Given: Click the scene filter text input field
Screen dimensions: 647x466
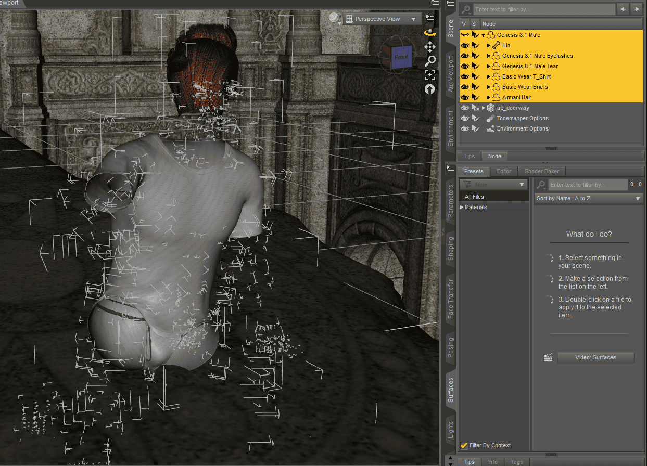Looking at the screenshot, I should pyautogui.click(x=544, y=9).
